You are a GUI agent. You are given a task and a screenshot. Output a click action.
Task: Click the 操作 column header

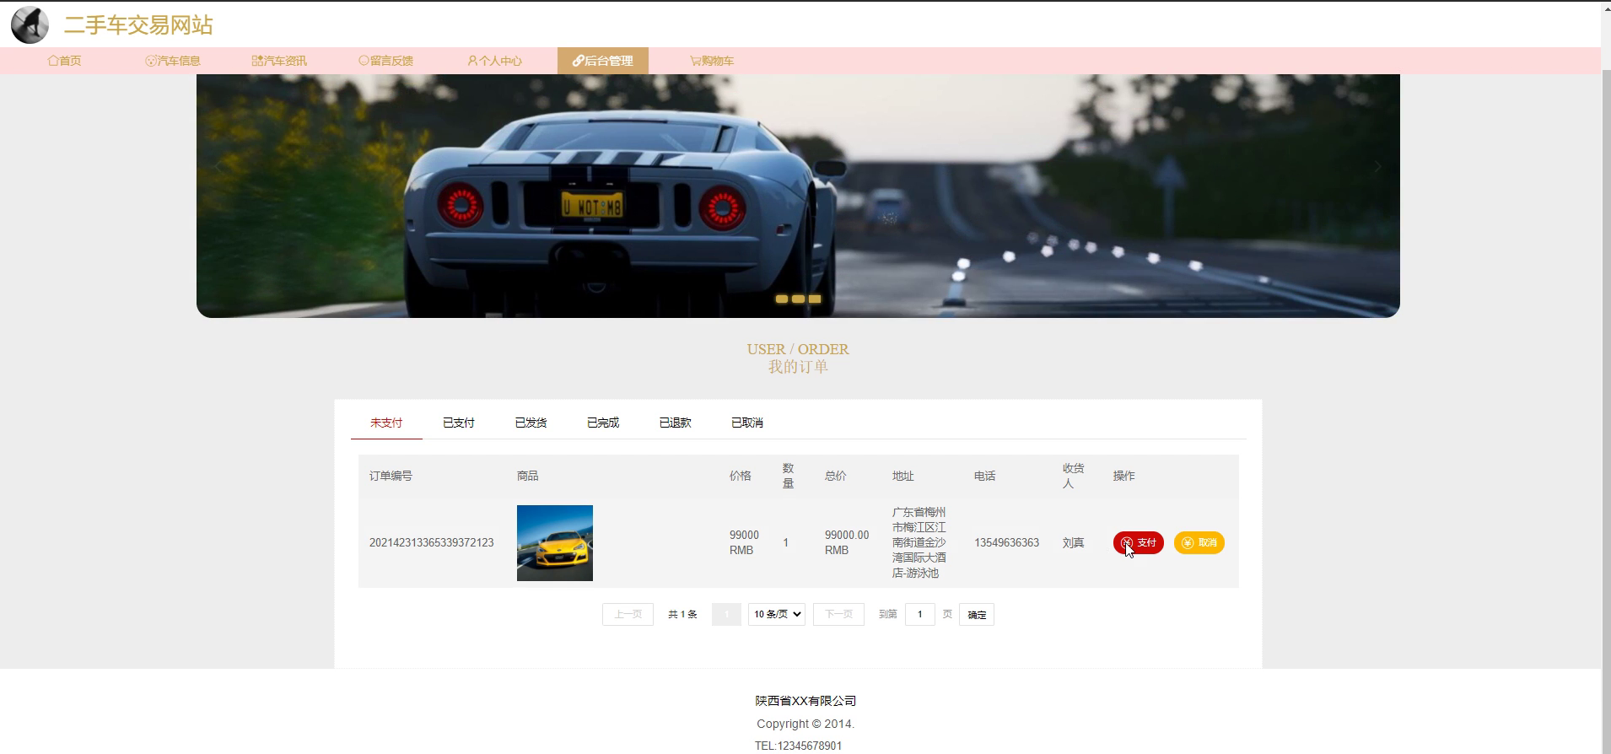click(1124, 476)
